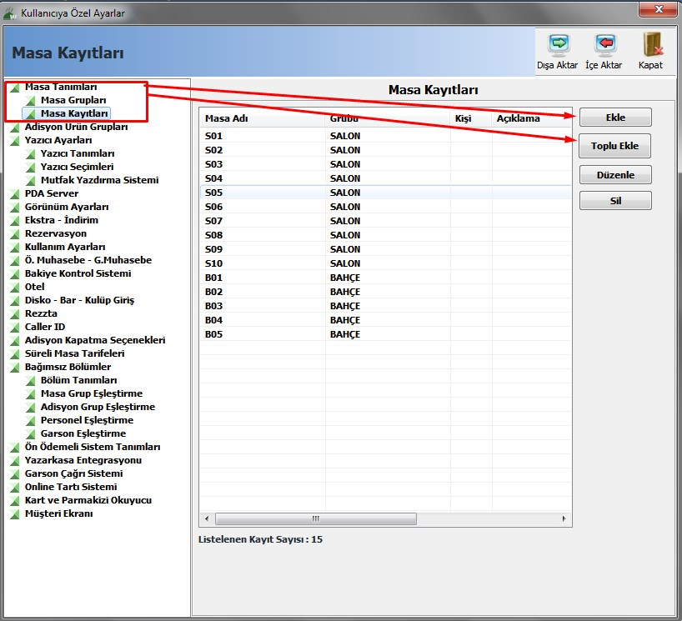
Task: Click the Kapat door icon
Action: coord(652,45)
